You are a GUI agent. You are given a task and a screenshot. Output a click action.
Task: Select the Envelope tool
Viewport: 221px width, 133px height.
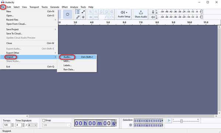pos(83,12)
